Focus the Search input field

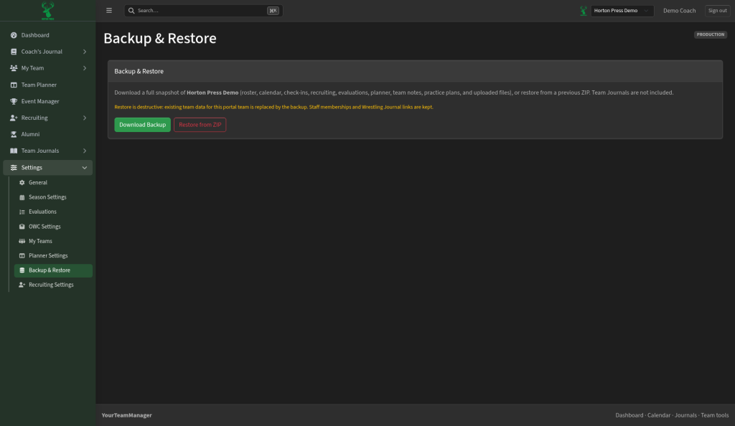pyautogui.click(x=203, y=10)
